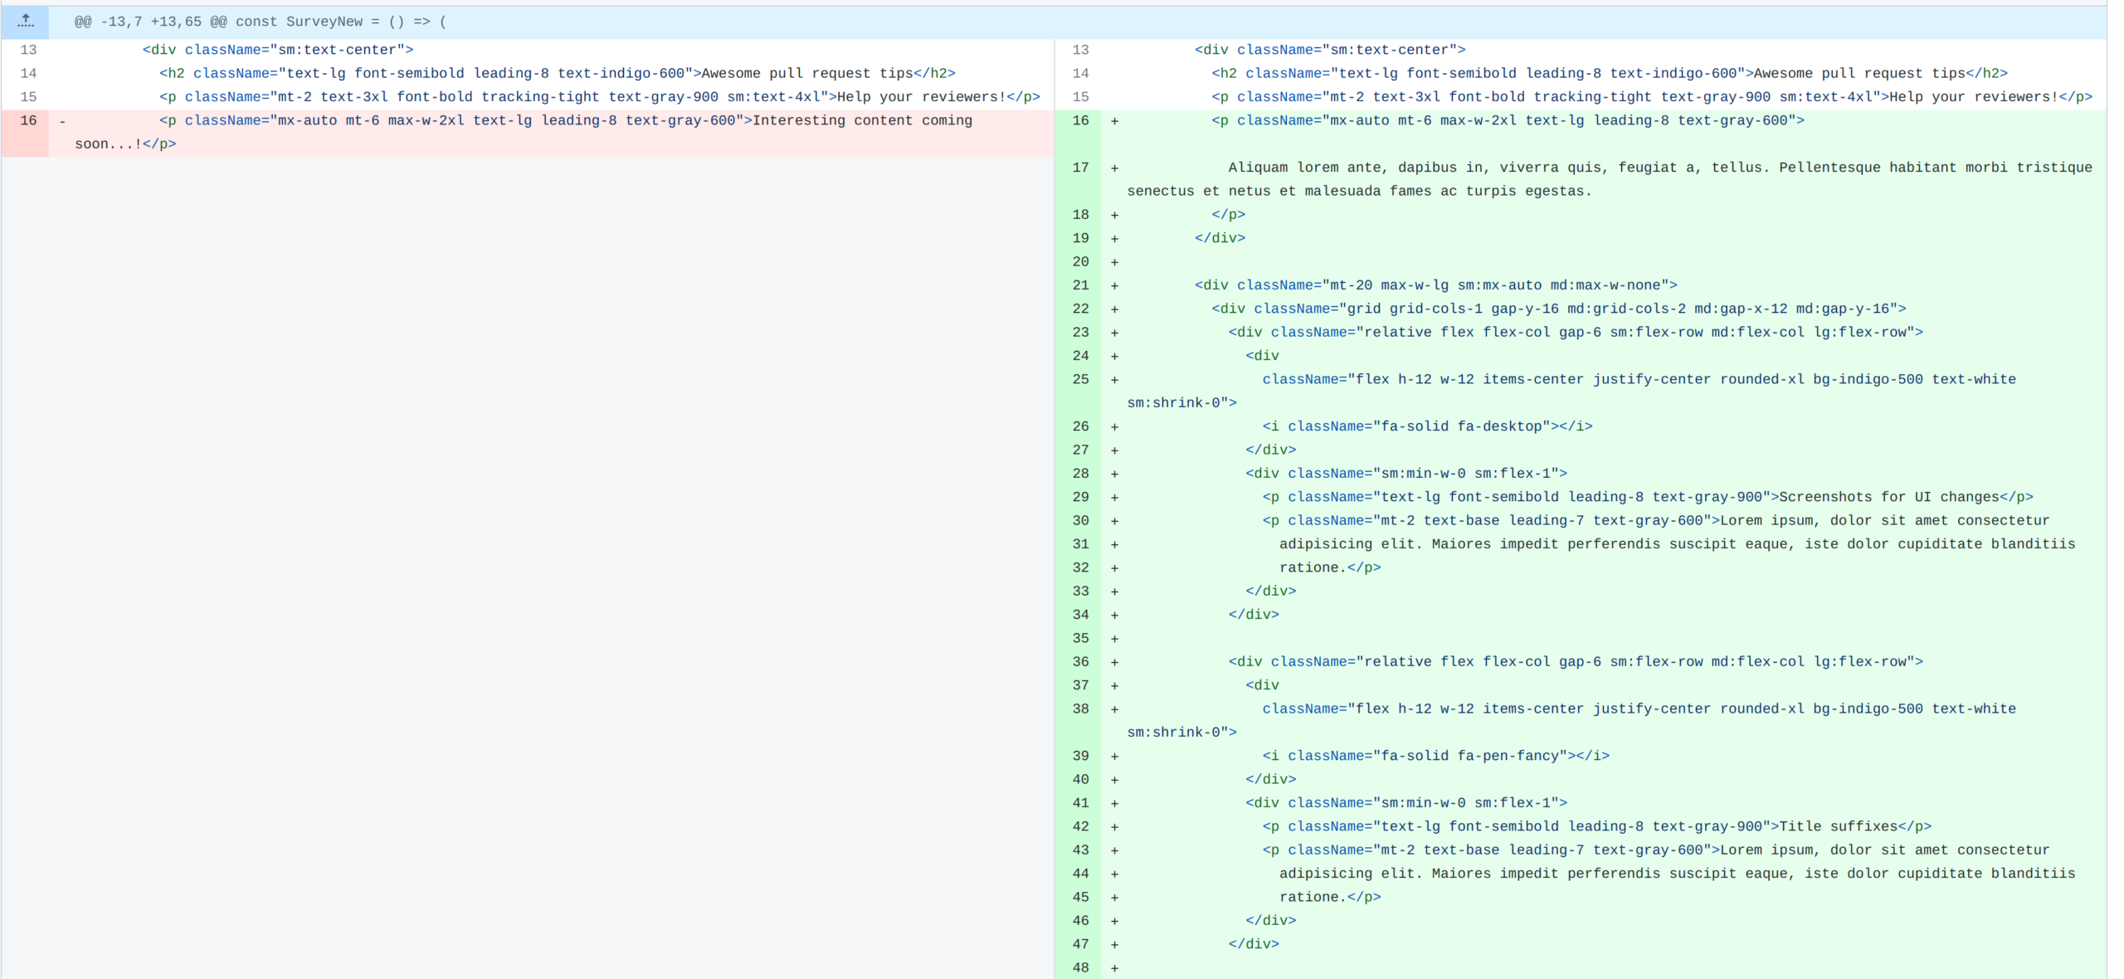Click line 42 'Title suffixes' text
Viewport: 2124px width, 979px height.
coord(1838,826)
